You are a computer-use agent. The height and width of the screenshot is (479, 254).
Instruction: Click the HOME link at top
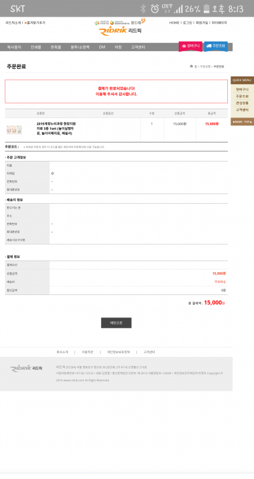[x=174, y=23]
